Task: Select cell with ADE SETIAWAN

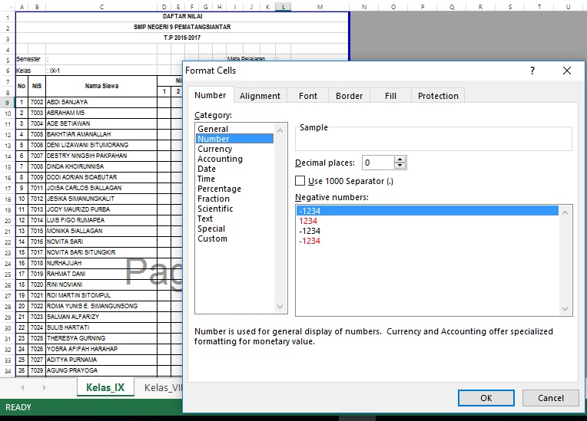Action: [101, 123]
